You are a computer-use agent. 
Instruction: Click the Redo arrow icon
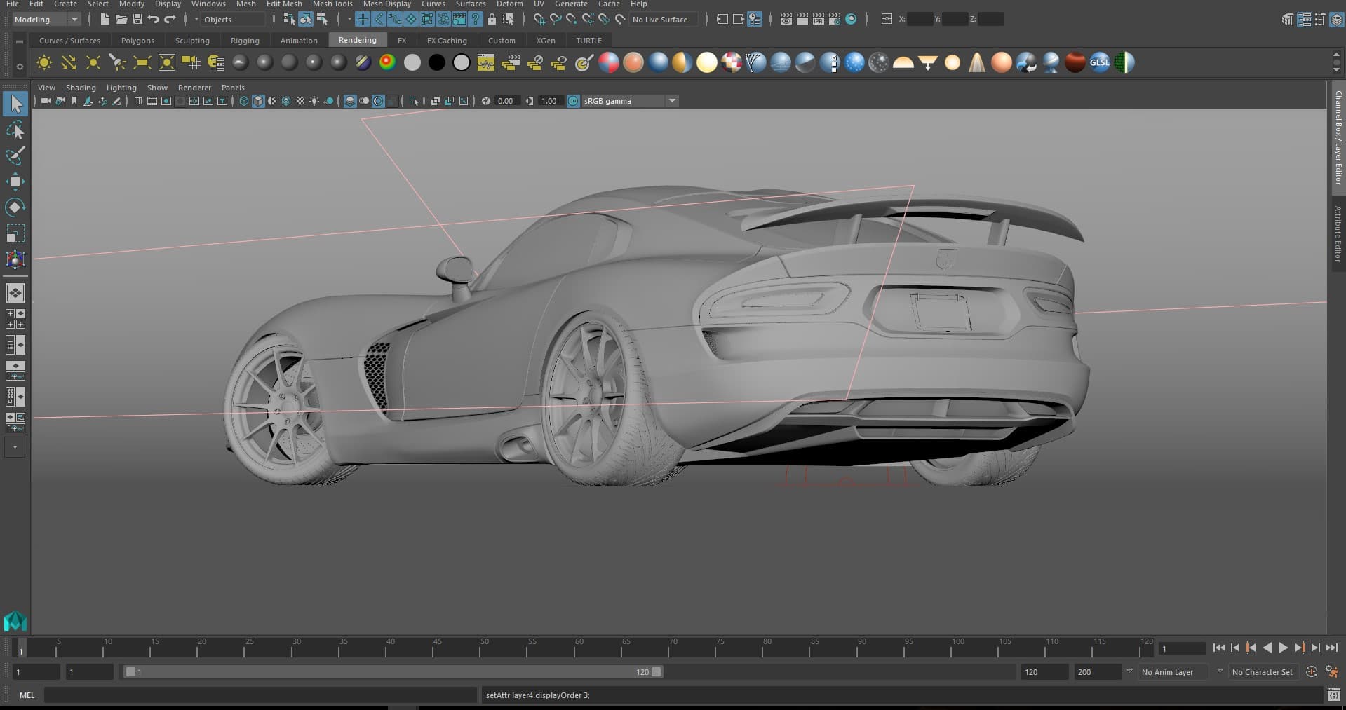[x=170, y=20]
